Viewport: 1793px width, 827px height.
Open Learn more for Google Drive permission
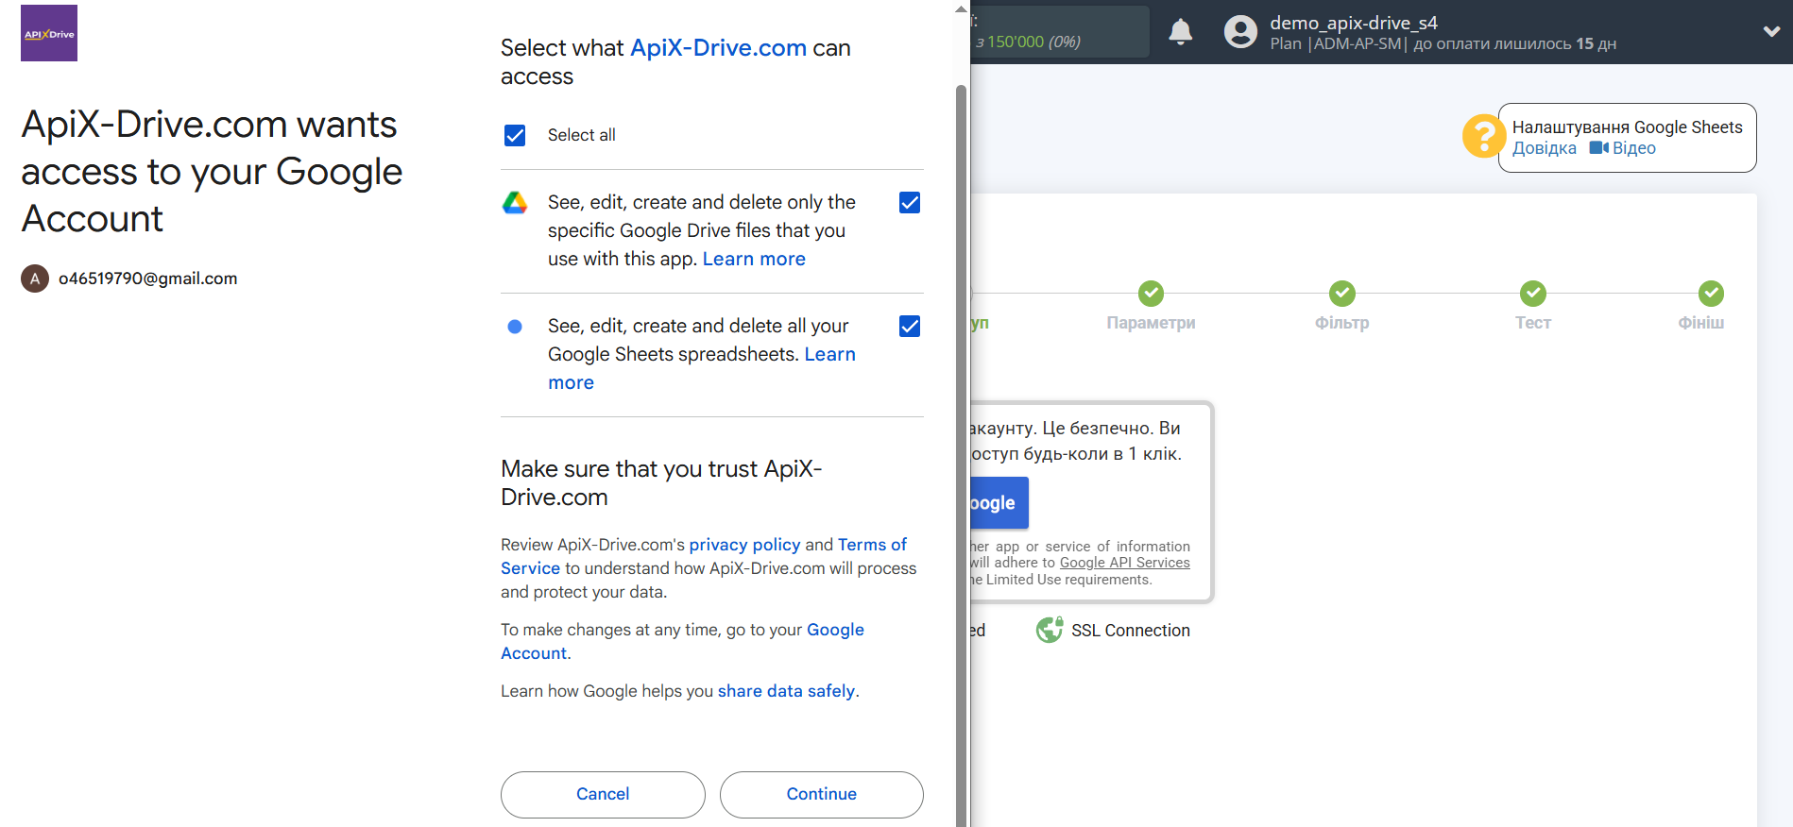[x=754, y=259]
